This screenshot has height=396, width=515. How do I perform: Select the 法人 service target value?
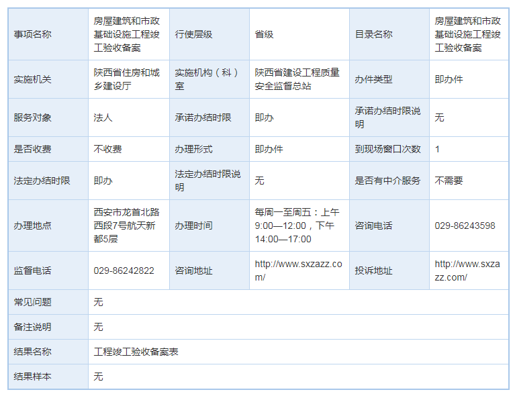click(x=103, y=117)
